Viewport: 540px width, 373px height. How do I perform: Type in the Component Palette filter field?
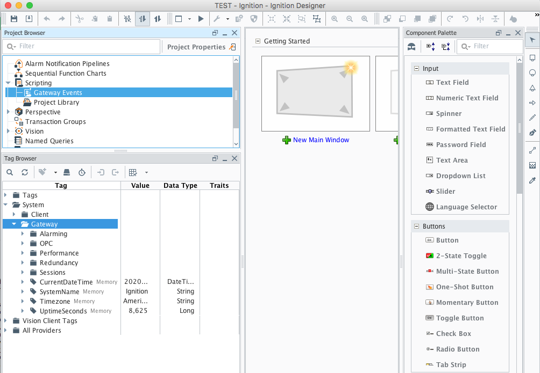click(490, 46)
